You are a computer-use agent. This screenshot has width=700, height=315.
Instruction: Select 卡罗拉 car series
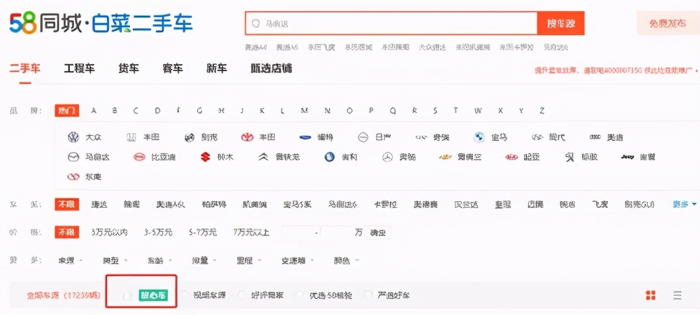pos(386,205)
